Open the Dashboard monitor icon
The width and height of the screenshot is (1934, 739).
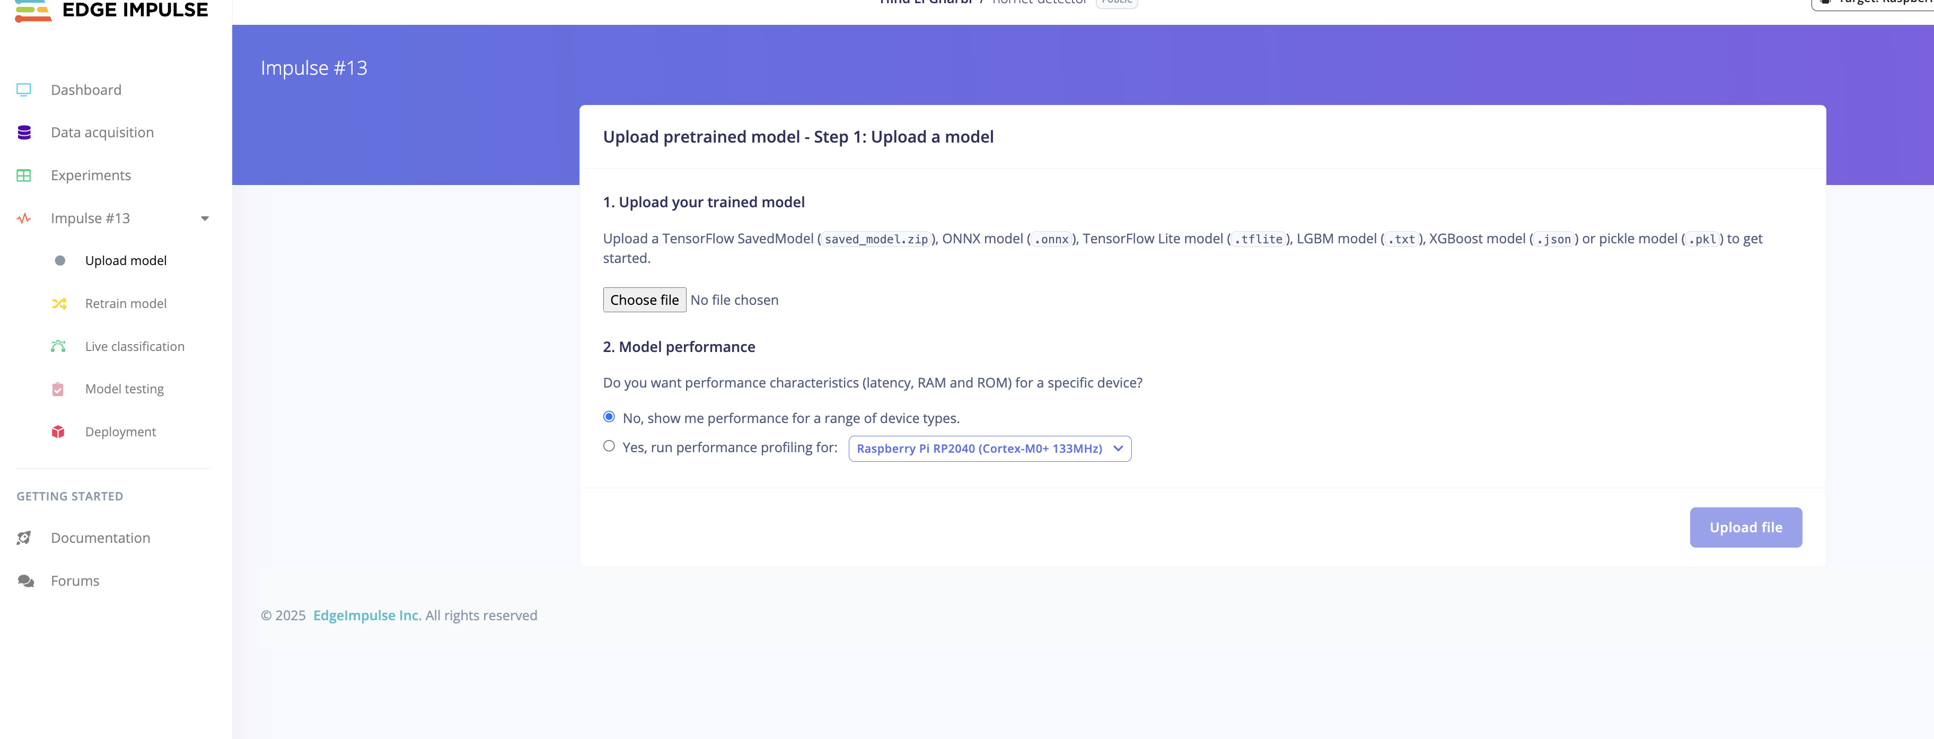pyautogui.click(x=24, y=90)
